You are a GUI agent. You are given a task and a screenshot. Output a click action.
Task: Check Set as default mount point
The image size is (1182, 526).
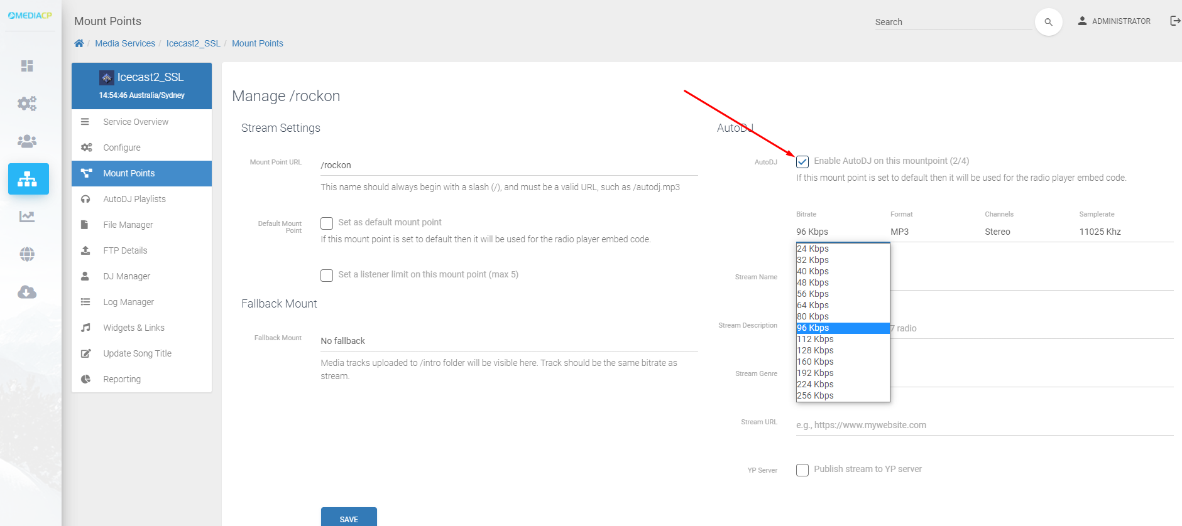click(327, 223)
